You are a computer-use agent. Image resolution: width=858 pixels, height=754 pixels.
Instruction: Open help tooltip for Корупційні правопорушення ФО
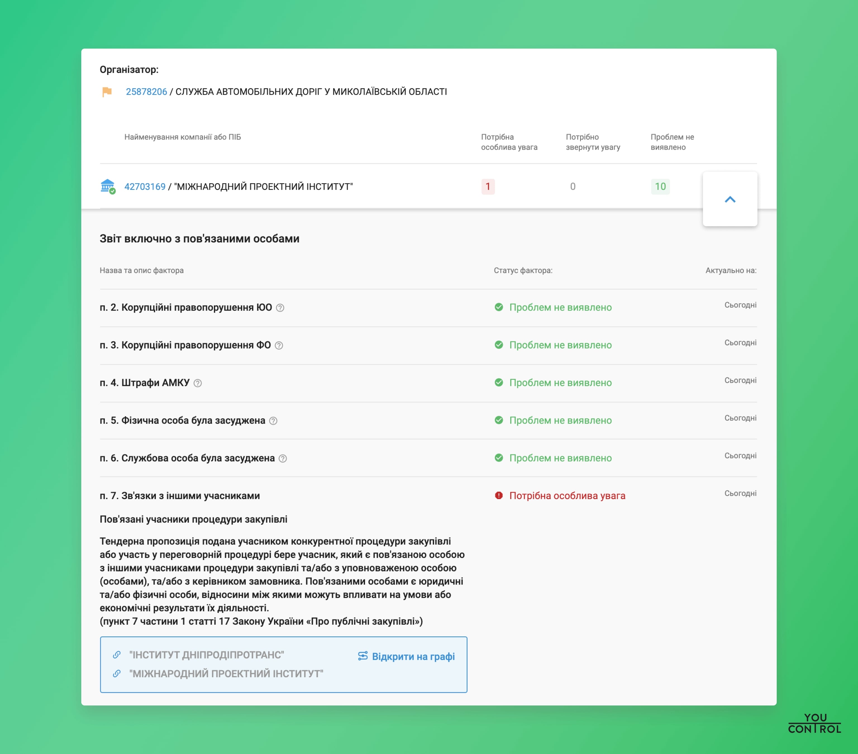tap(279, 345)
